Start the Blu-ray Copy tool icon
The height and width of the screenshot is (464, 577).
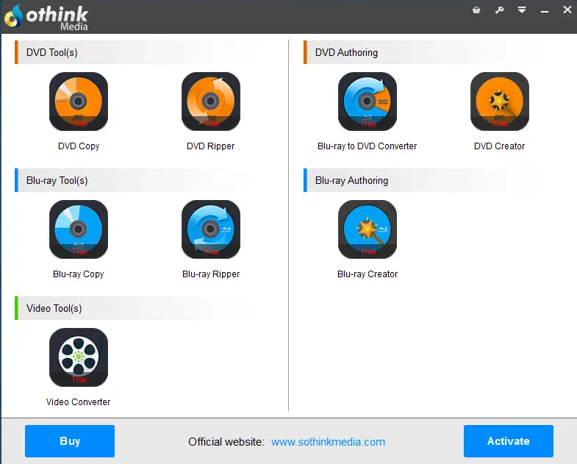(79, 230)
